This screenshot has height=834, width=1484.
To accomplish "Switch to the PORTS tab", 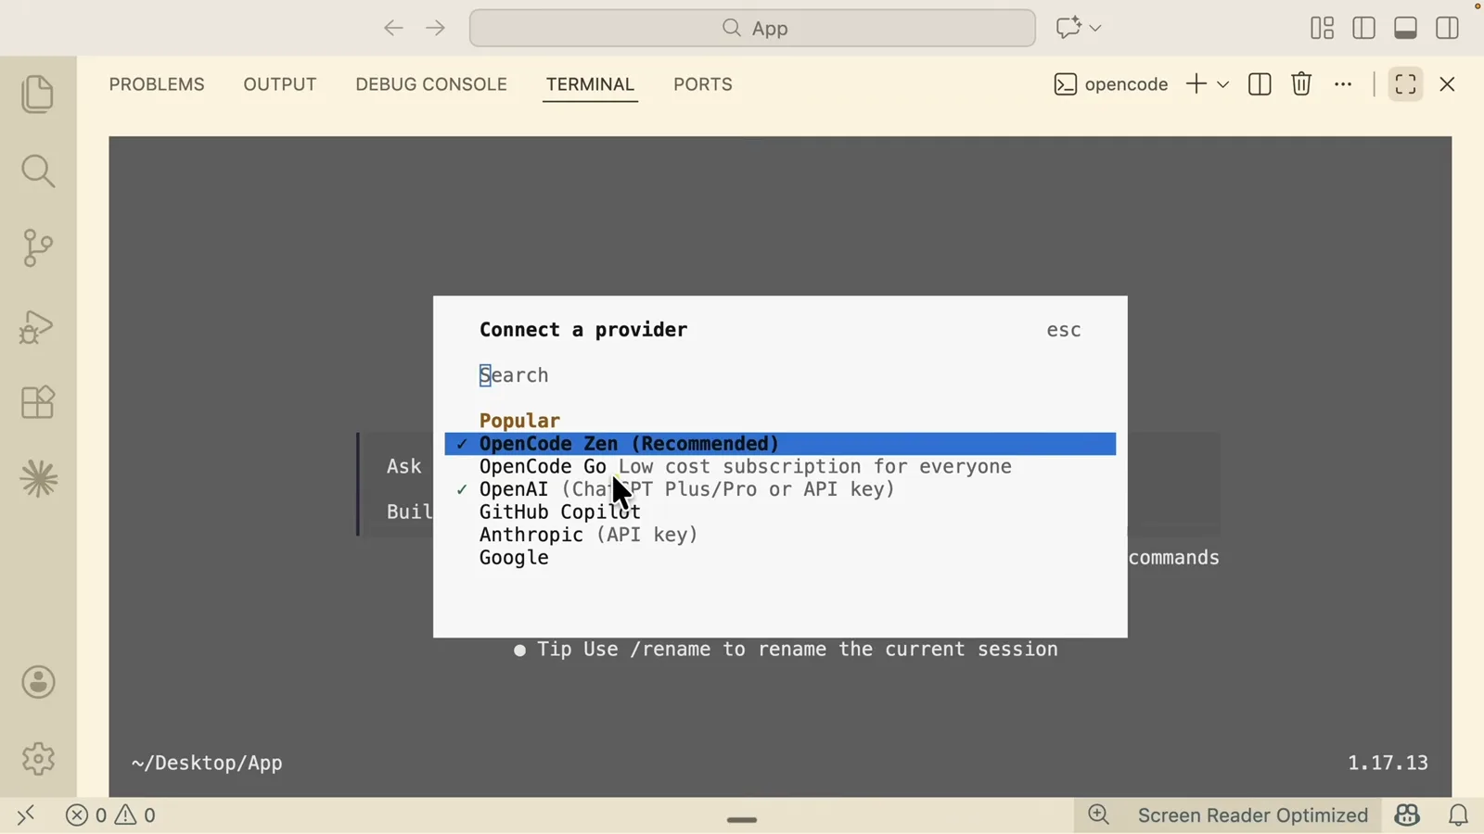I will [703, 84].
